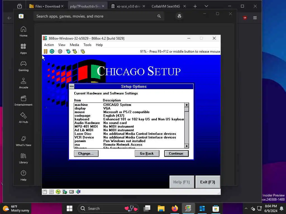Click the settings list scrollbar thumb

(x=187, y=109)
